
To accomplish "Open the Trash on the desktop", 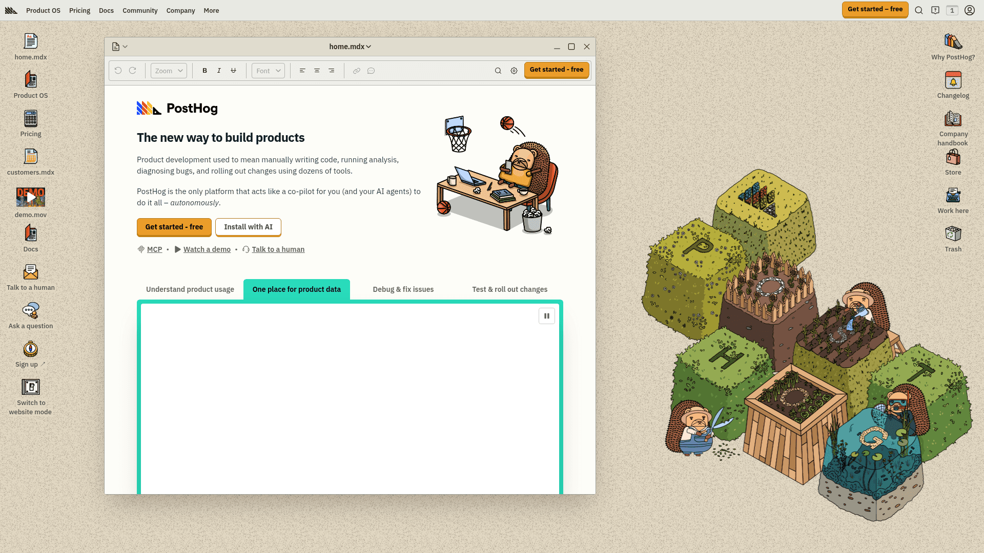I will [953, 235].
